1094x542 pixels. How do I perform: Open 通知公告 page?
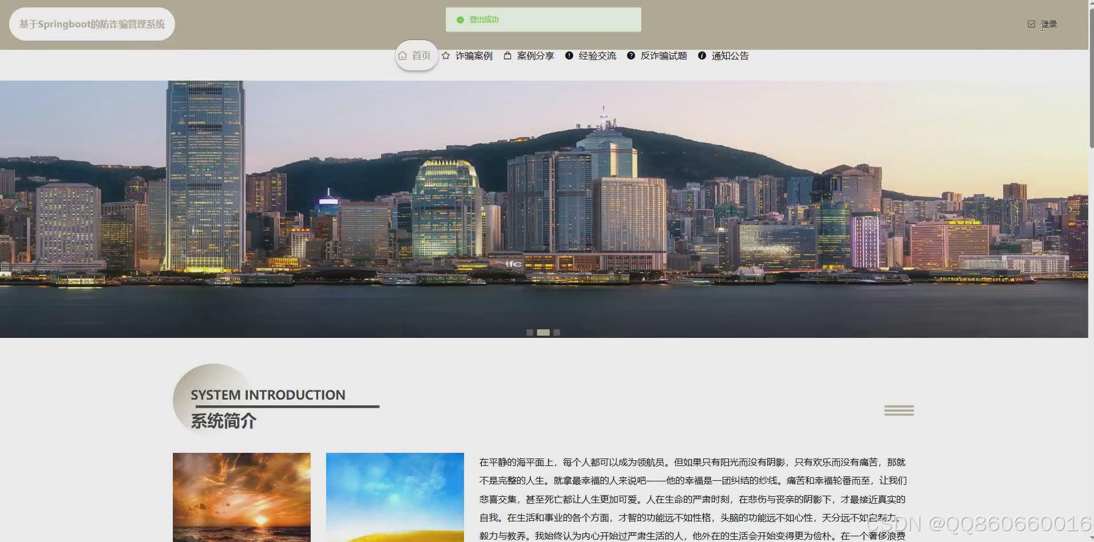pyautogui.click(x=723, y=56)
